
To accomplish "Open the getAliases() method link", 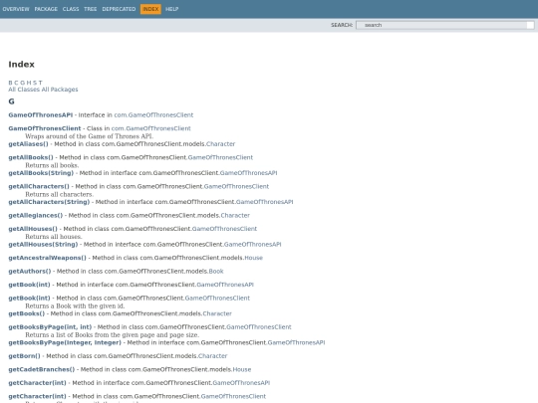I will pyautogui.click(x=29, y=144).
